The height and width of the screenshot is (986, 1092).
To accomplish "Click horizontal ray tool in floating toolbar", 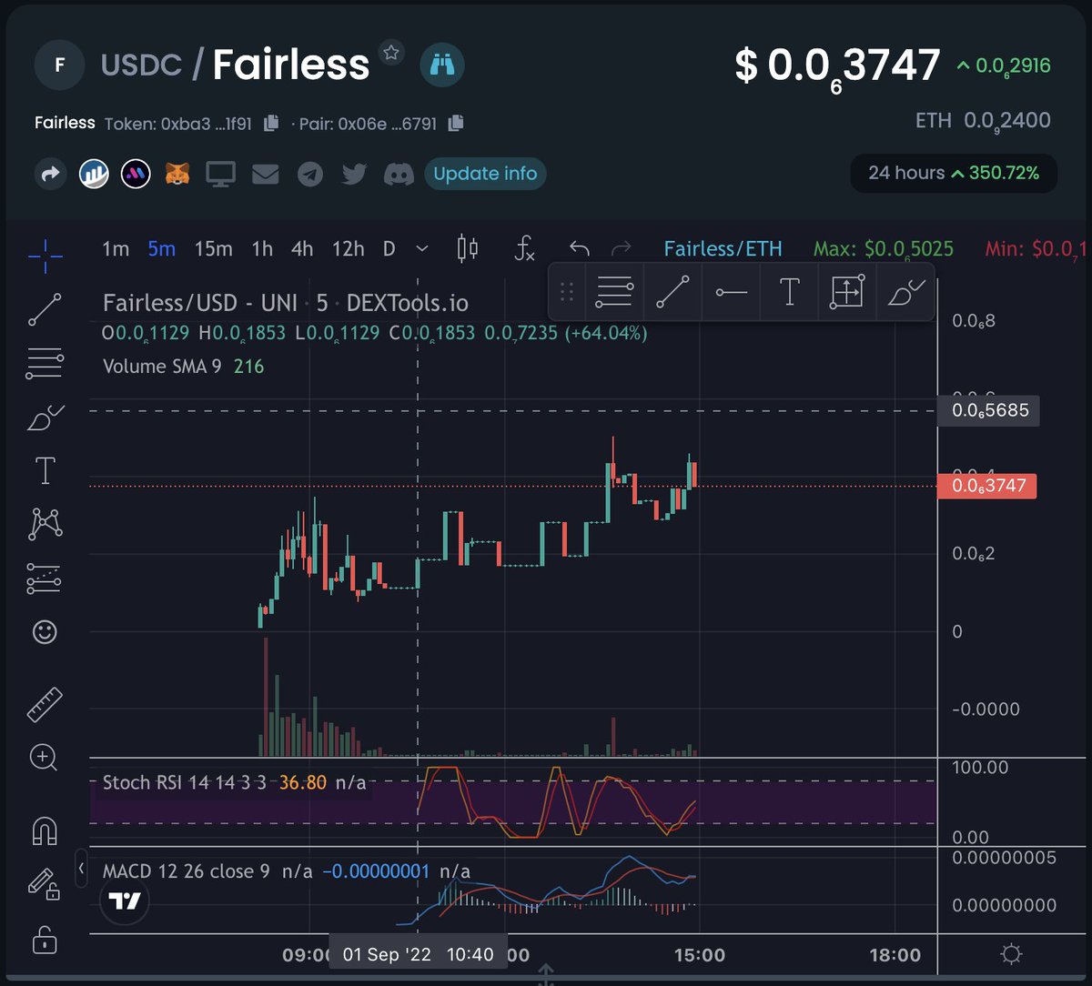I will point(731,292).
